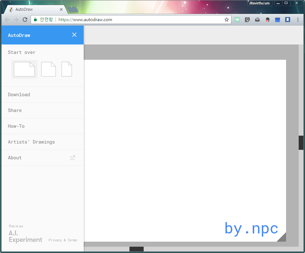
Task: Close the AutoDraw browser tab
Action: [61, 9]
